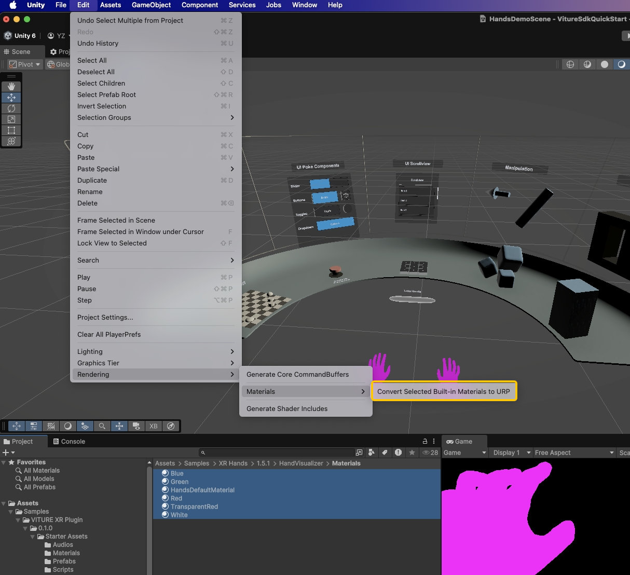This screenshot has width=630, height=575.
Task: Open Project Settings from Edit menu
Action: [105, 317]
